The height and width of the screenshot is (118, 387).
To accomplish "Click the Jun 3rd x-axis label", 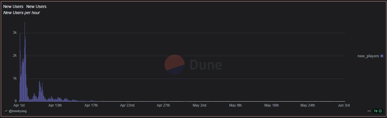I will pos(344,105).
